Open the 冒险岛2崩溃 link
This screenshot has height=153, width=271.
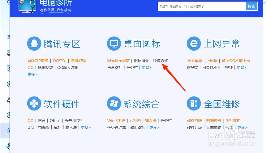[x=38, y=61]
